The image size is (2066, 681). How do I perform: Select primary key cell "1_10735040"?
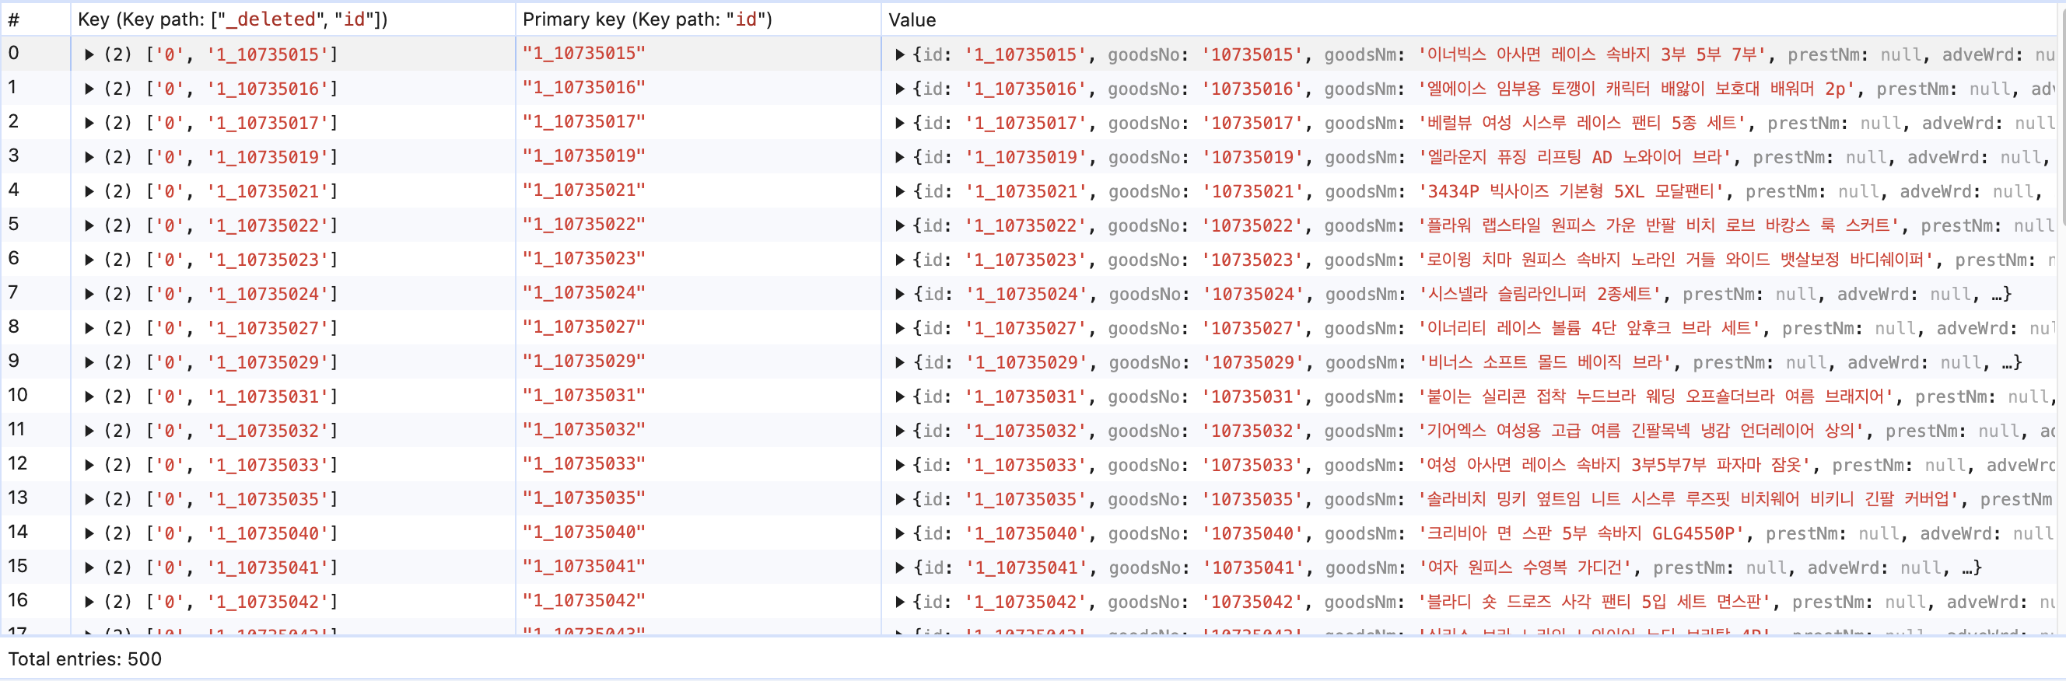click(584, 533)
